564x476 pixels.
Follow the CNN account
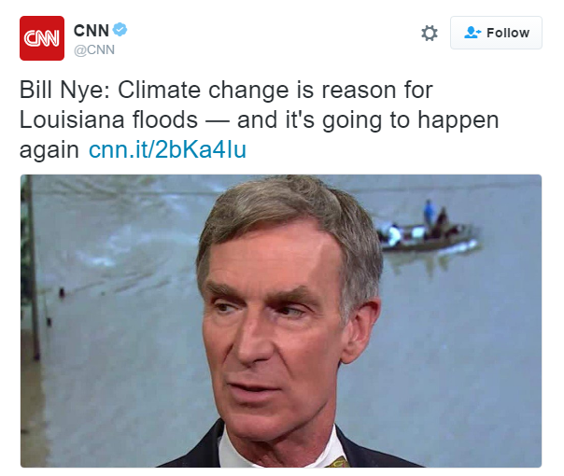tap(496, 33)
